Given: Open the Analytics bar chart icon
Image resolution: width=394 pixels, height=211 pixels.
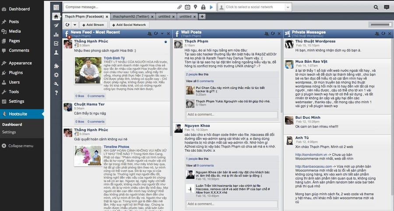Looking at the screenshot, I should (x=56, y=35).
